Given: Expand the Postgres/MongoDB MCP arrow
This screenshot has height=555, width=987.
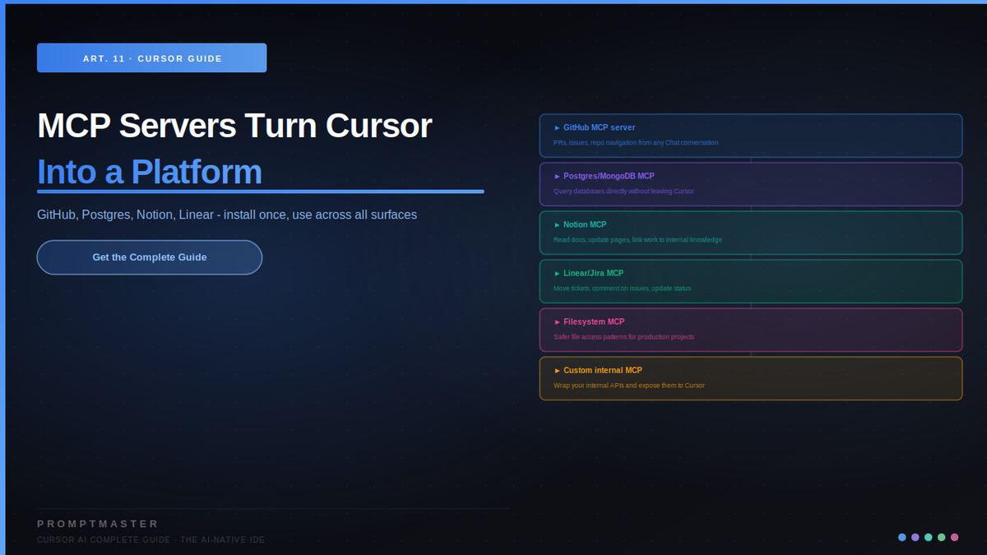Looking at the screenshot, I should pyautogui.click(x=557, y=176).
